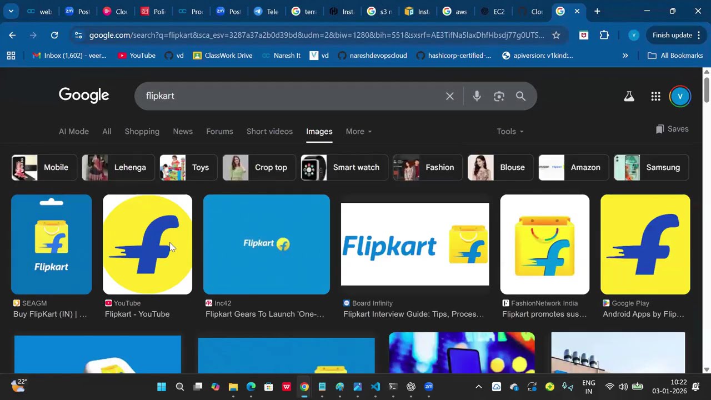The height and width of the screenshot is (400, 711).
Task: Open Task View on the taskbar
Action: 198,387
